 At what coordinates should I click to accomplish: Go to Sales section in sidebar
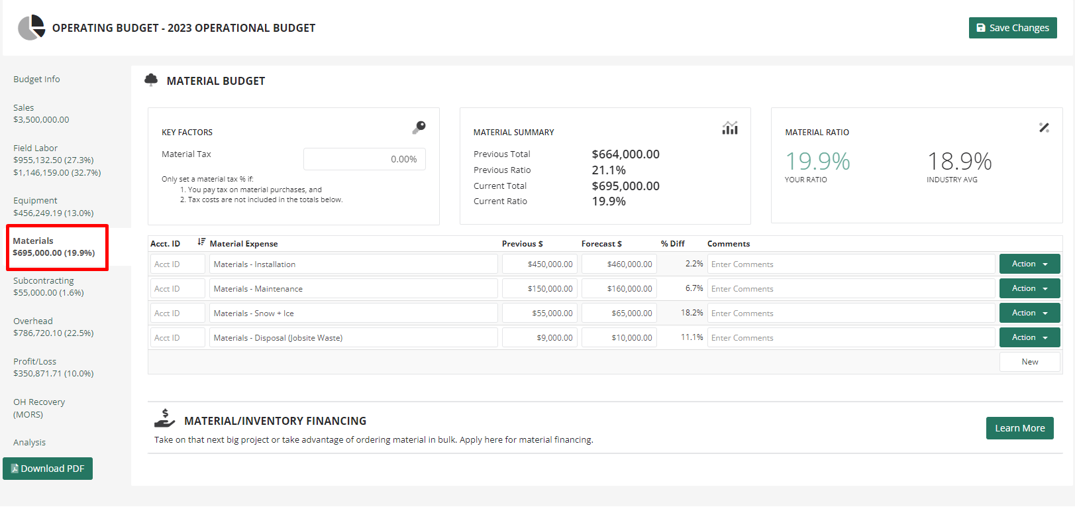pos(41,113)
